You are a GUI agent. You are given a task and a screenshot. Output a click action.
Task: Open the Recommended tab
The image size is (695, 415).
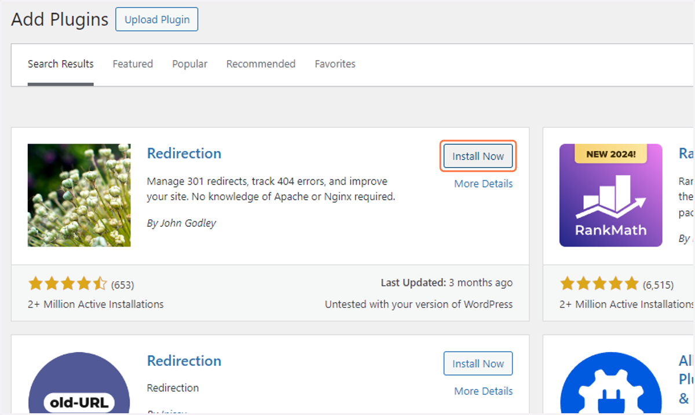pyautogui.click(x=261, y=64)
